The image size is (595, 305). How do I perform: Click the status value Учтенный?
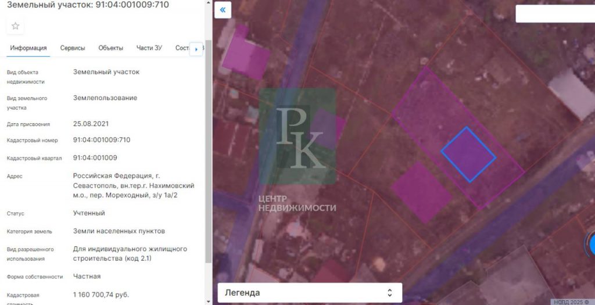(89, 213)
